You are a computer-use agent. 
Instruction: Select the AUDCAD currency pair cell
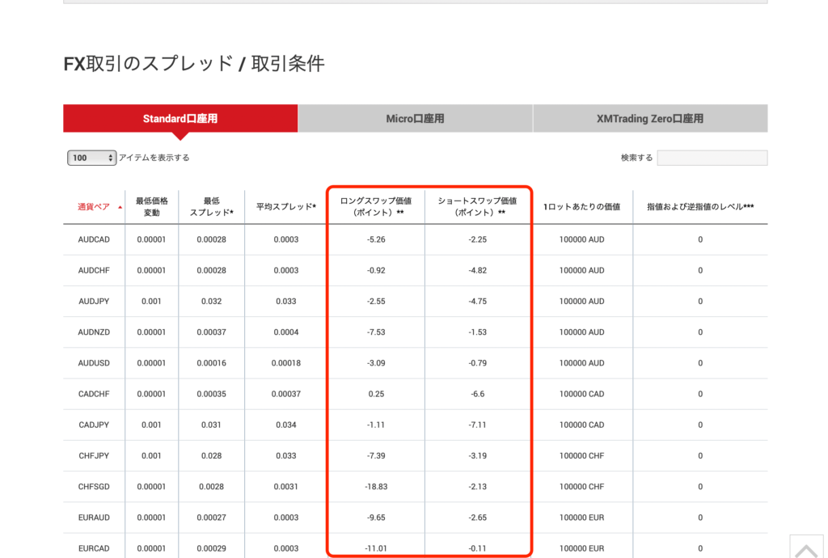(94, 239)
